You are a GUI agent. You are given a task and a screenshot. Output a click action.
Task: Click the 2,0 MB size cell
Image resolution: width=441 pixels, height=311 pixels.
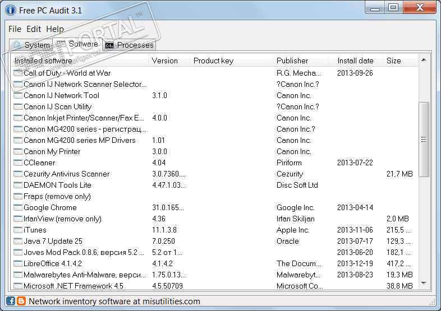(398, 219)
